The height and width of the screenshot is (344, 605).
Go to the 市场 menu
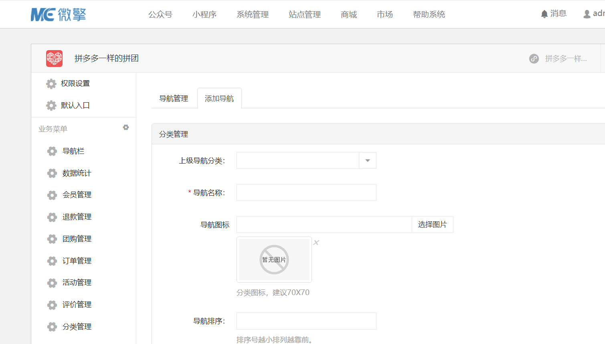pyautogui.click(x=385, y=14)
